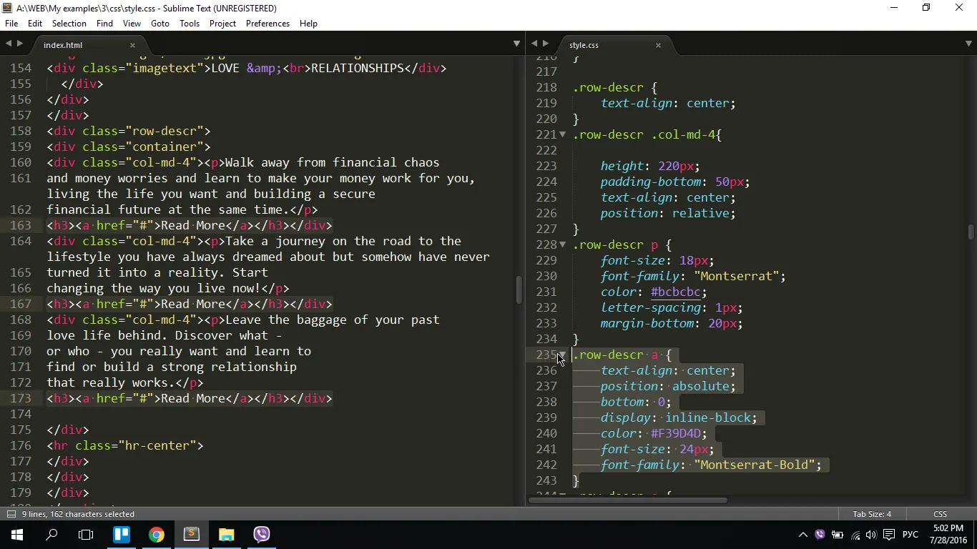This screenshot has height=549, width=977.
Task: Change CSS syntax in status bar
Action: coord(940,514)
